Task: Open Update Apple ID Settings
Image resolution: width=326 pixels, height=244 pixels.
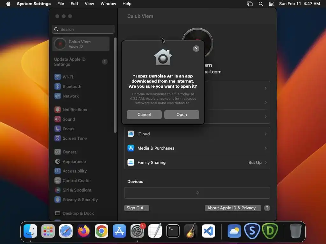Action: [81, 62]
